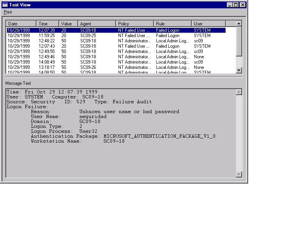This screenshot has height=227, width=303.
Task: Sort the list by Date column header
Action: click(x=21, y=24)
